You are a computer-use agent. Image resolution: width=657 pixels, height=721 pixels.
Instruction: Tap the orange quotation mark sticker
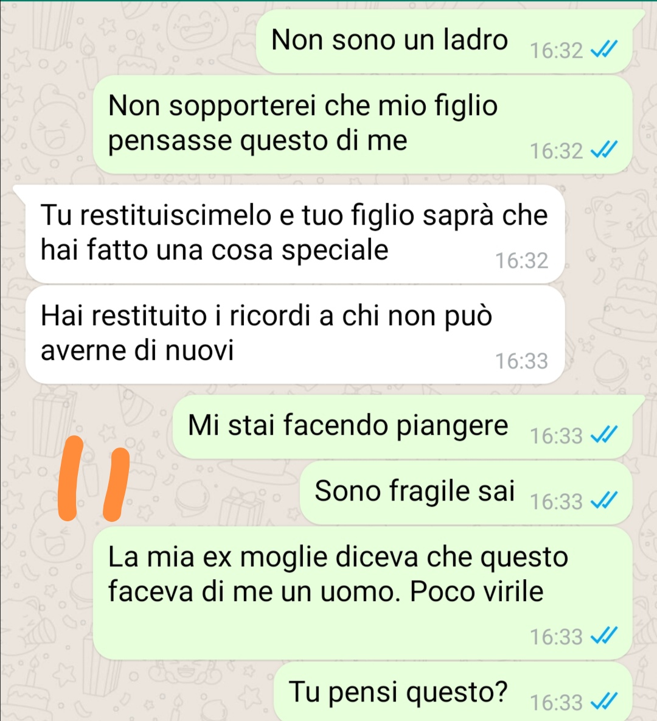pos(93,479)
